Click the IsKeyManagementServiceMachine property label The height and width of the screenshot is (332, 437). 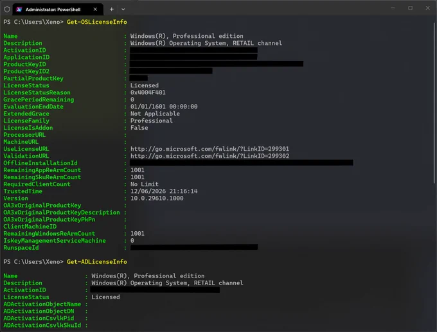click(55, 241)
